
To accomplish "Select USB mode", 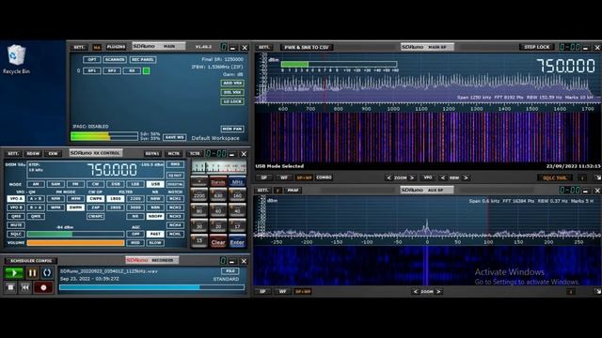I will pos(155,184).
